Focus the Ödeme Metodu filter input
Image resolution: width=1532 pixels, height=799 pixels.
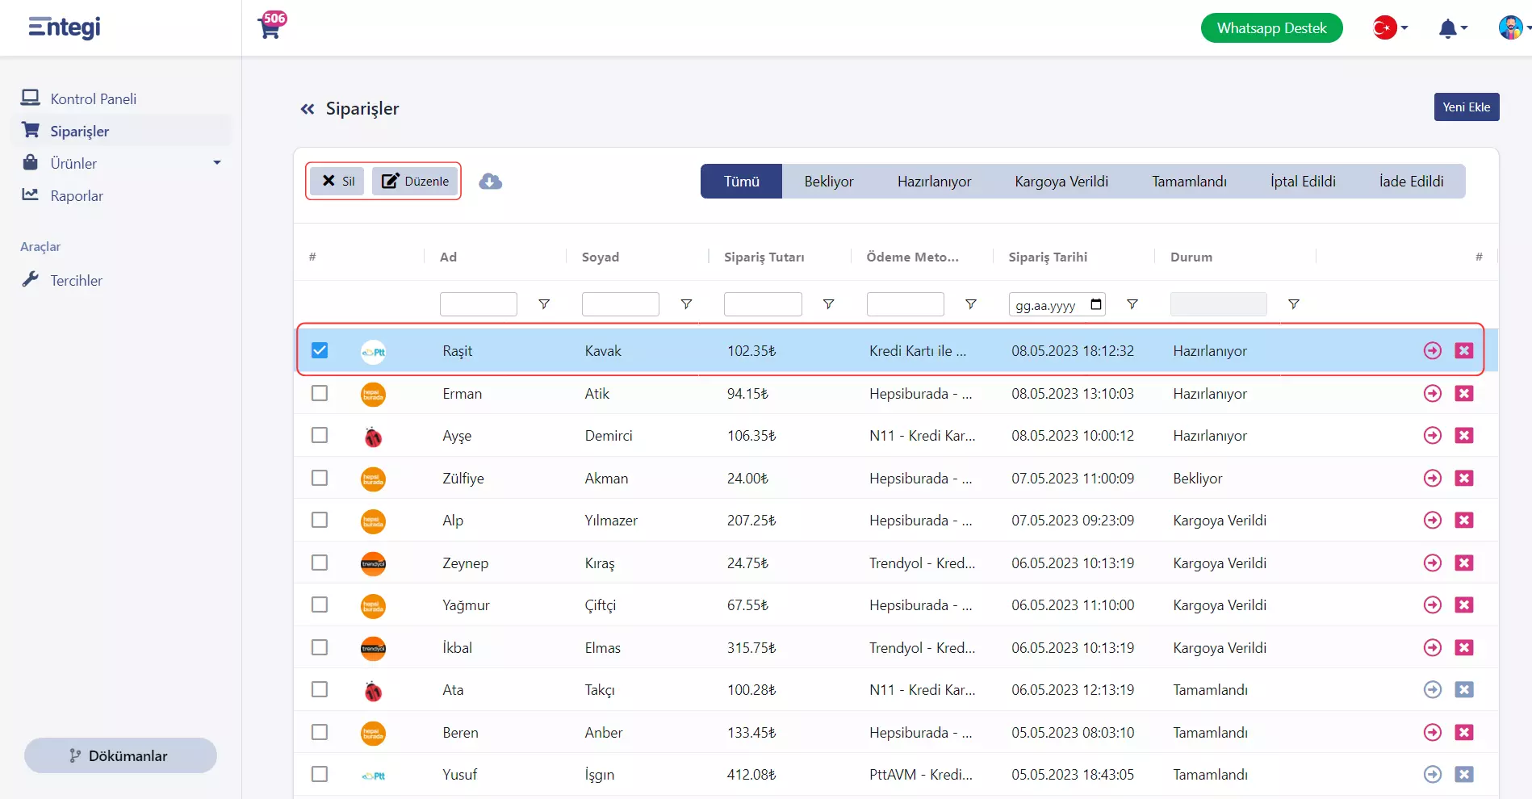(x=905, y=304)
